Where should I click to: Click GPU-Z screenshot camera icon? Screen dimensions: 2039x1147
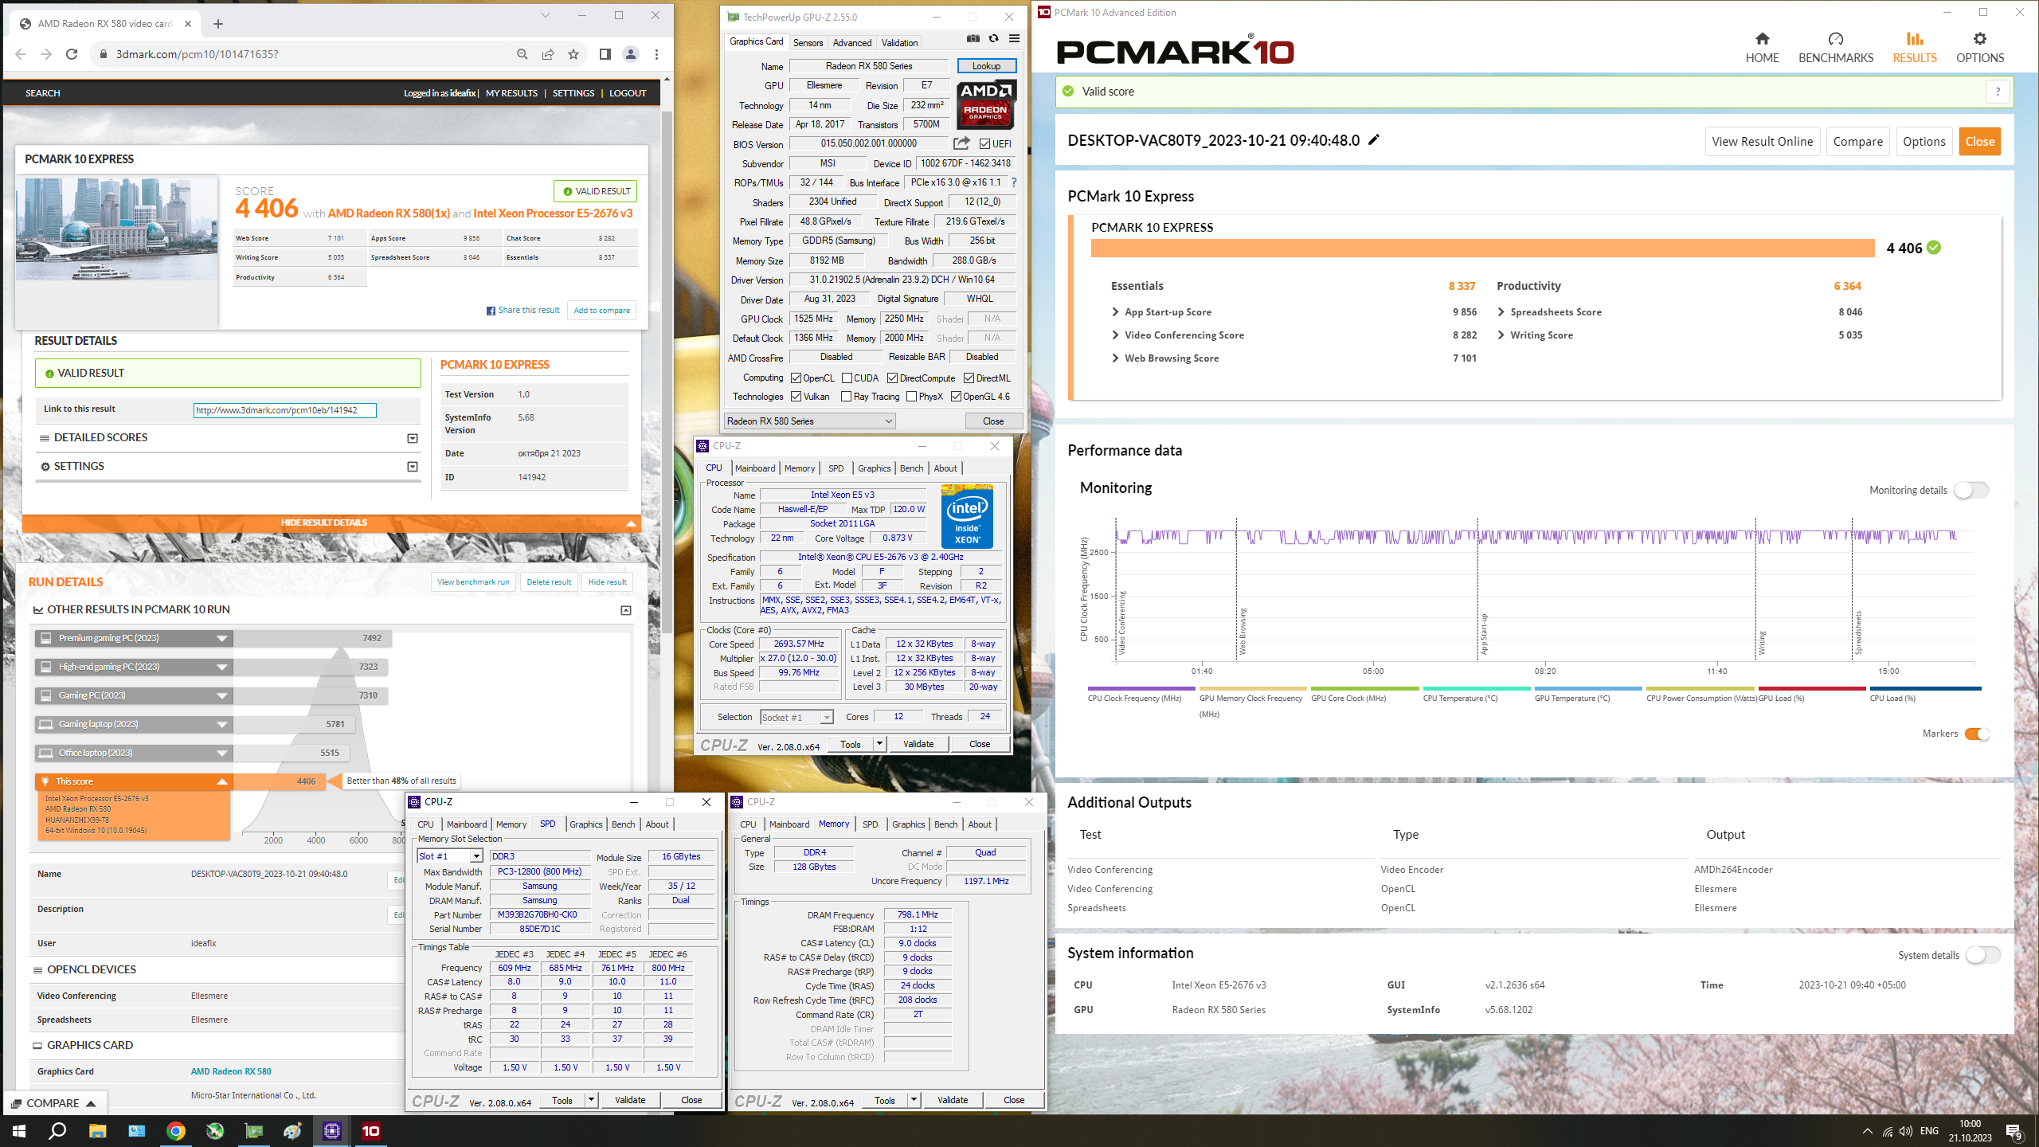tap(973, 39)
